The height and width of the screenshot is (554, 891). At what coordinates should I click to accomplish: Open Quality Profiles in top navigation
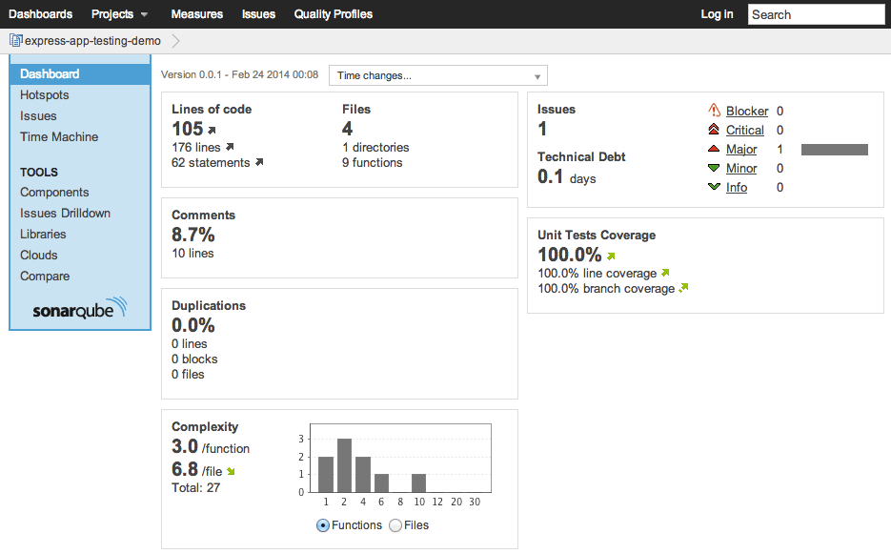pyautogui.click(x=334, y=14)
